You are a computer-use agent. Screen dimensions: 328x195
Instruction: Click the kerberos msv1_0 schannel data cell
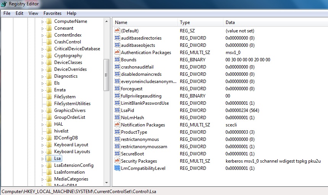[273, 161]
